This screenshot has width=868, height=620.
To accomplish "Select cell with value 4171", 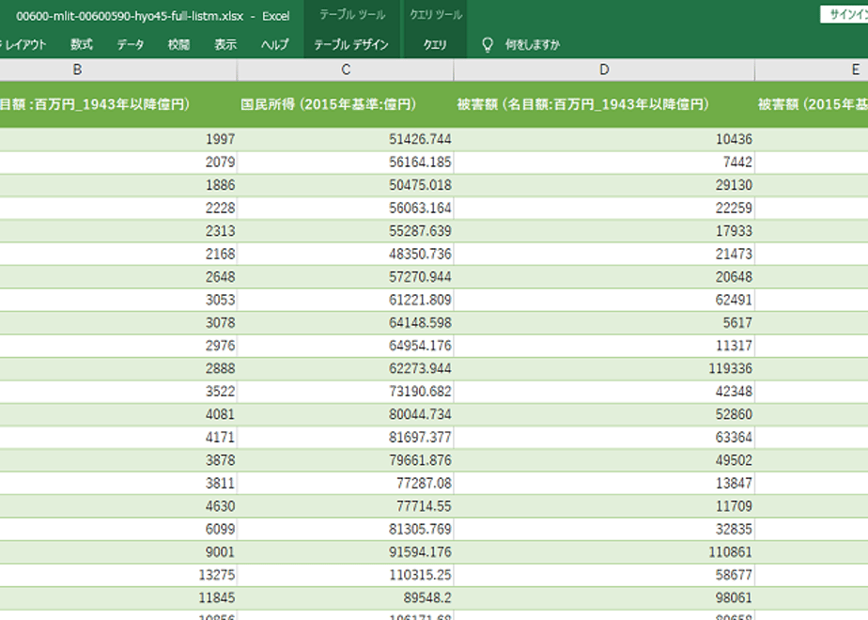I will [x=118, y=438].
